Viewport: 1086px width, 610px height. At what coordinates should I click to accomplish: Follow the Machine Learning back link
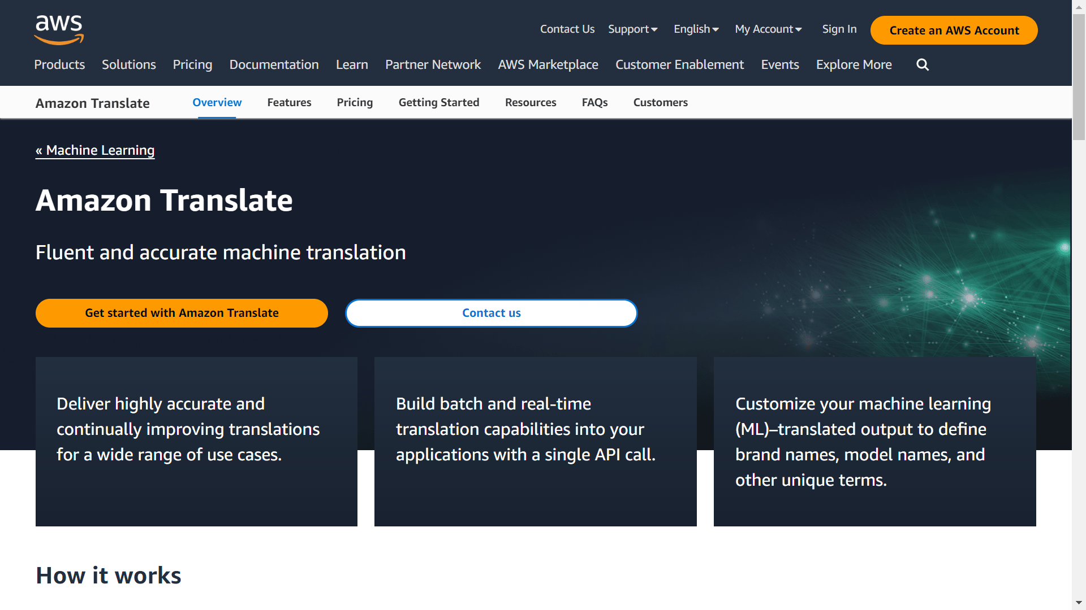95,150
